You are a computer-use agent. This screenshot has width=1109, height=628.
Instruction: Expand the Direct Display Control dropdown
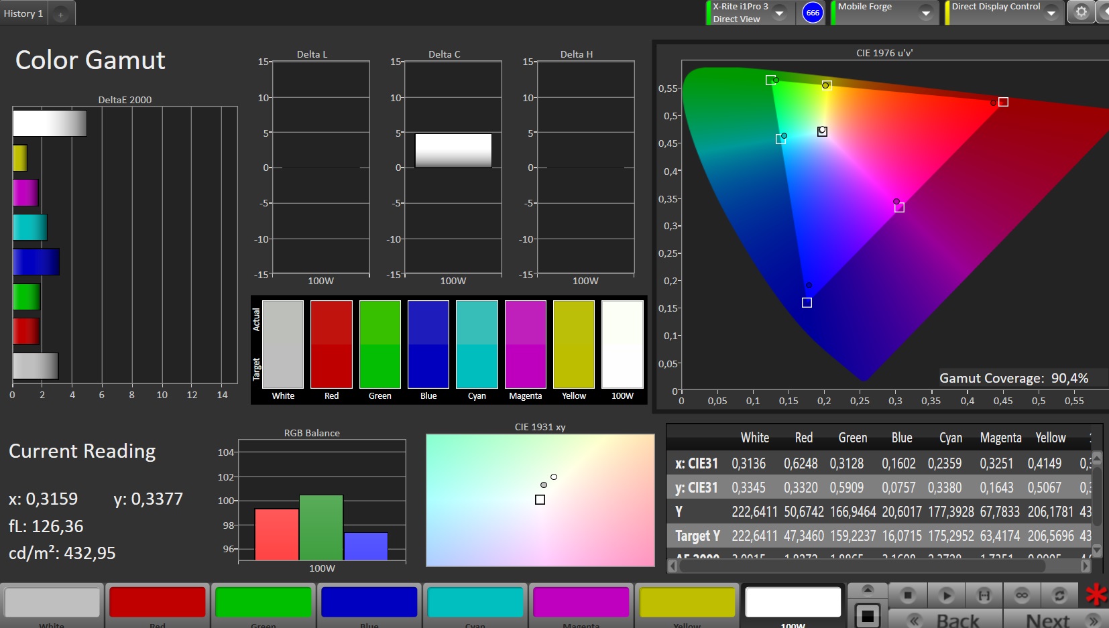(1051, 13)
